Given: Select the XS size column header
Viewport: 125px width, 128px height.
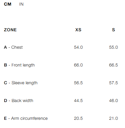Looking at the screenshot, I should 78,30.
